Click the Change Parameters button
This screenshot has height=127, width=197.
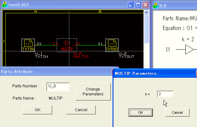pyautogui.click(x=93, y=92)
